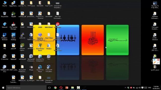This screenshot has height=90, width=161.
Task: Launch QuickTime Player shortcut
Action: click(x=40, y=68)
